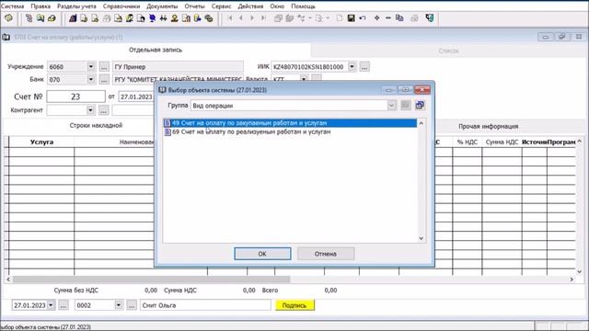Click the table horizontal scrollbar thumb
This screenshot has width=589, height=331.
point(151,280)
